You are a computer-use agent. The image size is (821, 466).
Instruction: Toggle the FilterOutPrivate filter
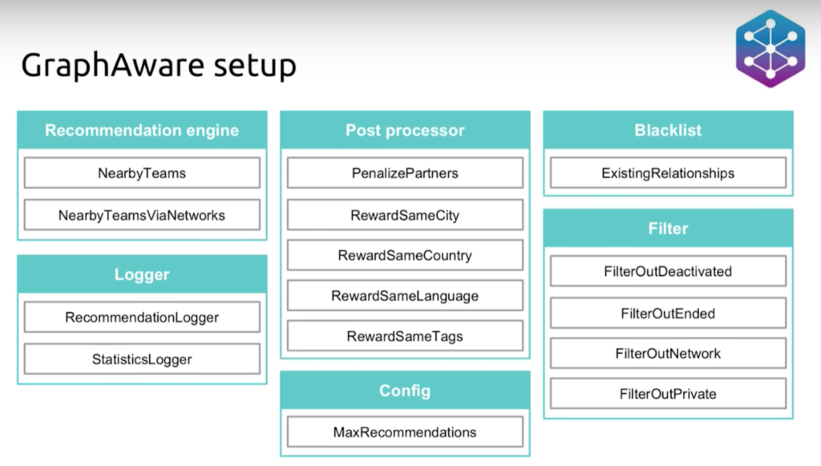[668, 394]
